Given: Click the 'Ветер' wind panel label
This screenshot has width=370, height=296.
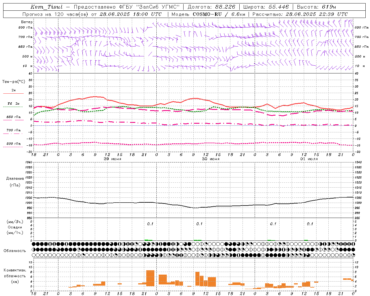Looking at the screenshot, I should pyautogui.click(x=27, y=22).
